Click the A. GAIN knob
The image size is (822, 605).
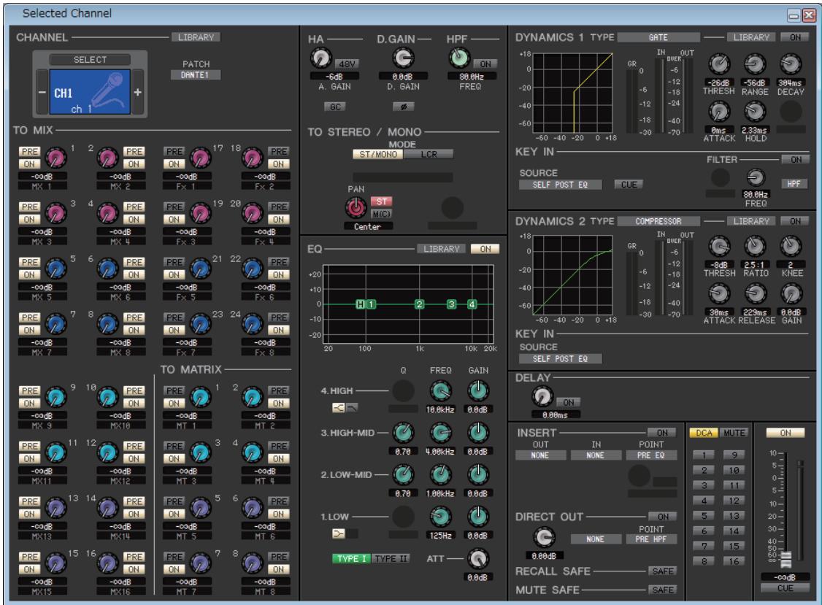point(320,58)
